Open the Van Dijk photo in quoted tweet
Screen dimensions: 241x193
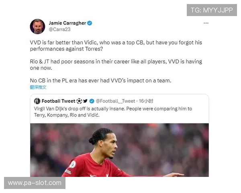(119, 150)
